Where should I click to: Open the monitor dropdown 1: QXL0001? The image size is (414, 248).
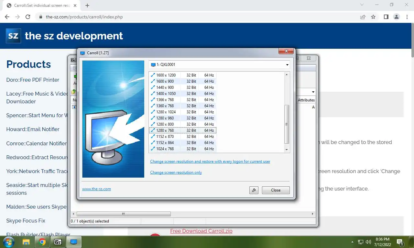(219, 65)
